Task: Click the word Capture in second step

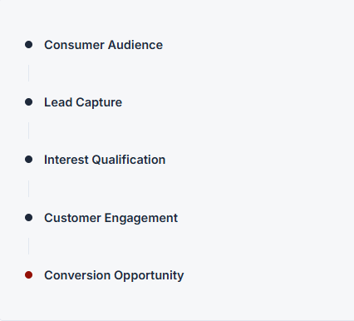Action: pyautogui.click(x=99, y=103)
